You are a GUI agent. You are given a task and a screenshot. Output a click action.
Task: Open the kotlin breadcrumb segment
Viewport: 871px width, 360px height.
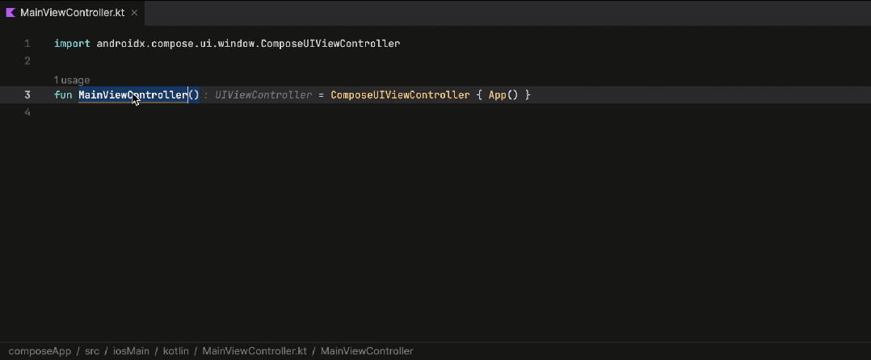pyautogui.click(x=176, y=351)
